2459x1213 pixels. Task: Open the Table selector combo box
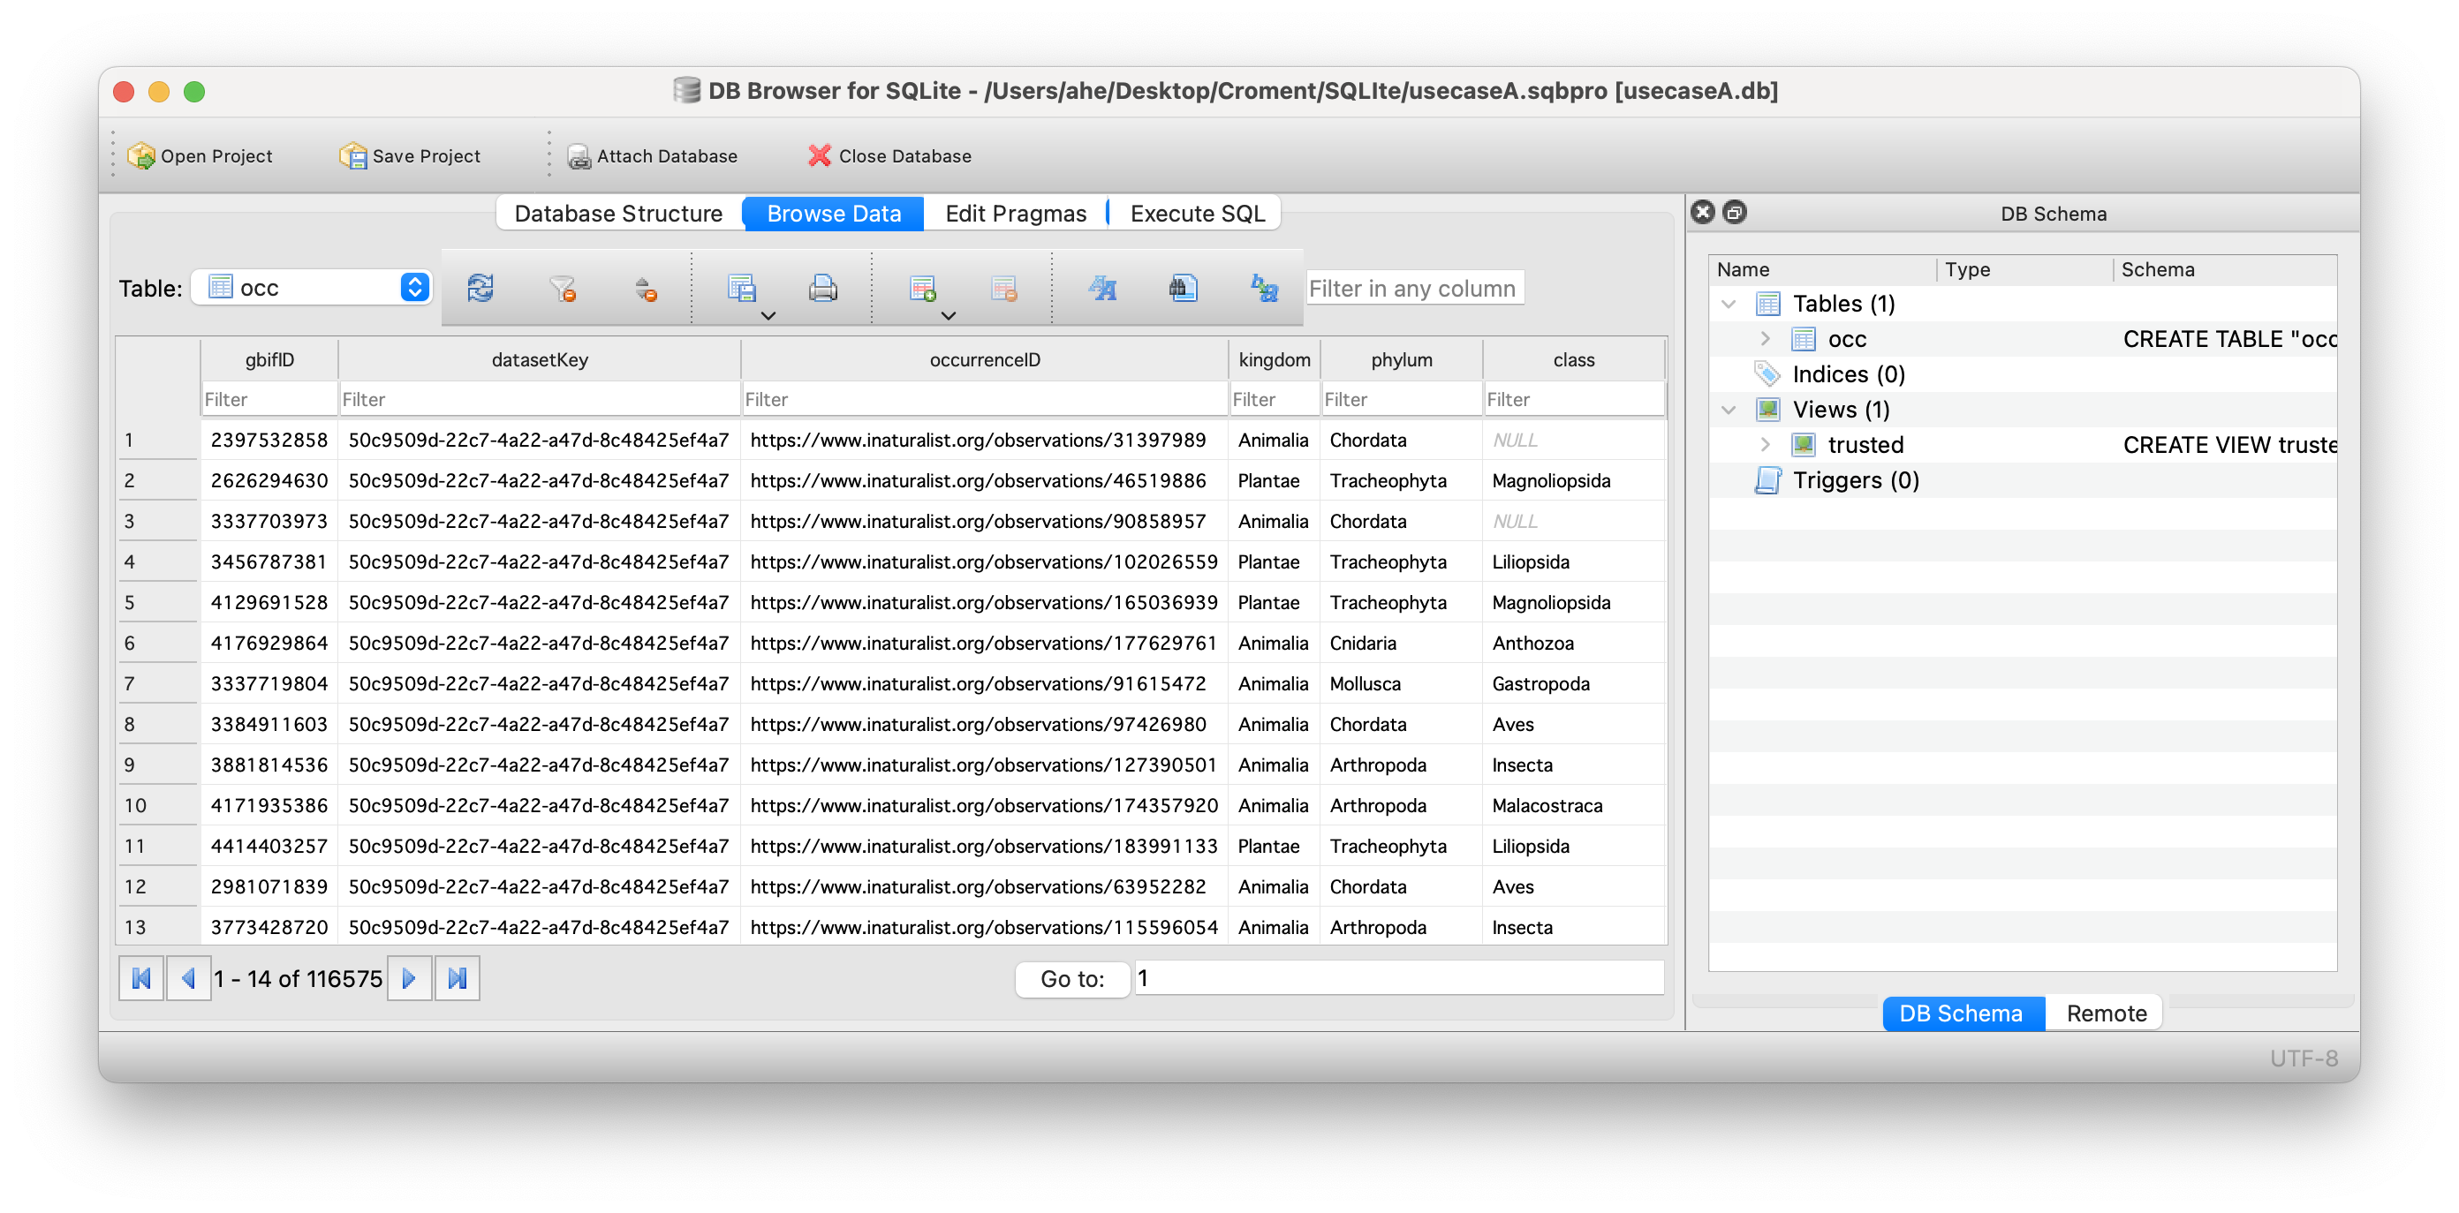click(312, 287)
